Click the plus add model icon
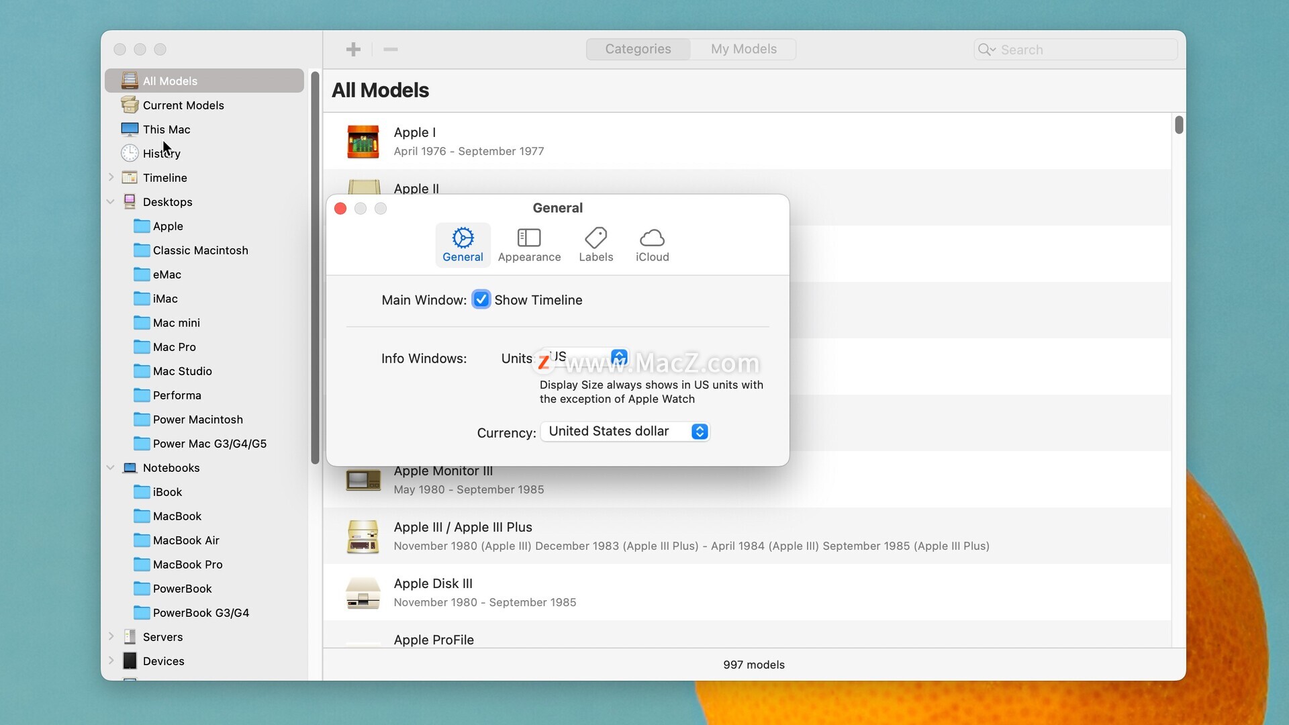 tap(353, 49)
